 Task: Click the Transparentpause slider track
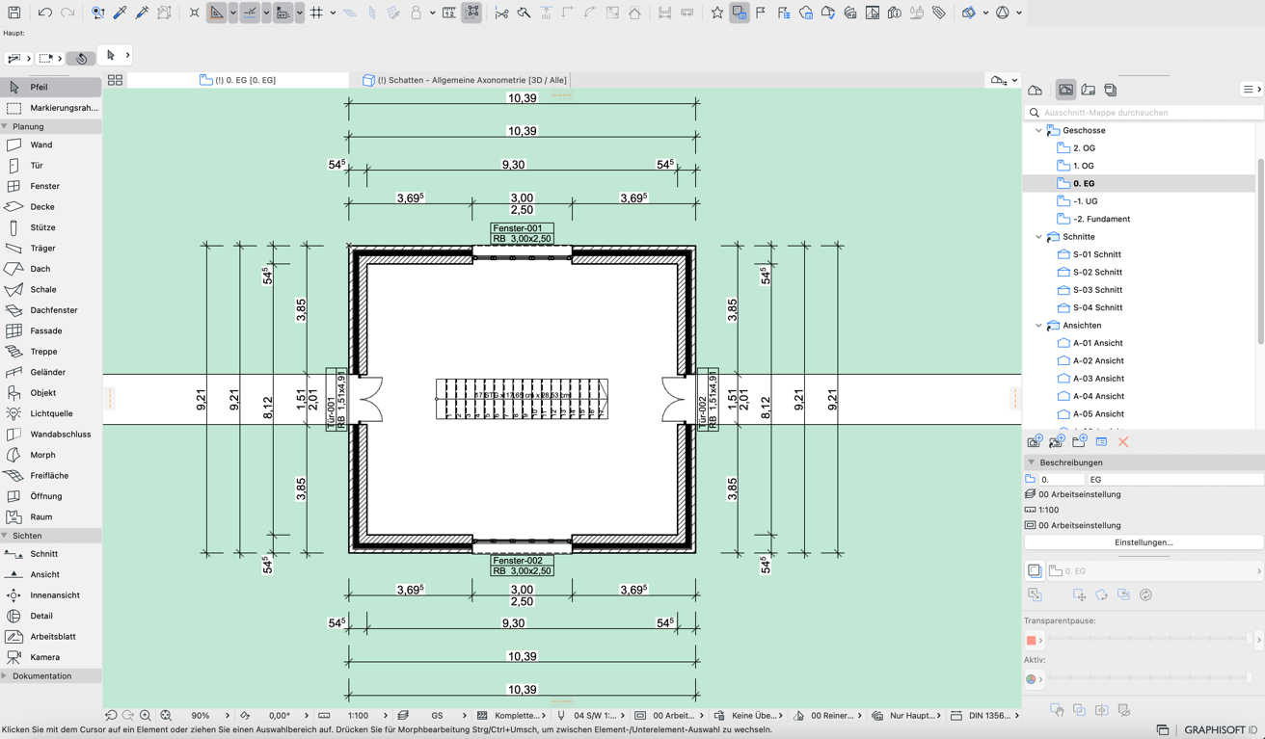pyautogui.click(x=1149, y=640)
